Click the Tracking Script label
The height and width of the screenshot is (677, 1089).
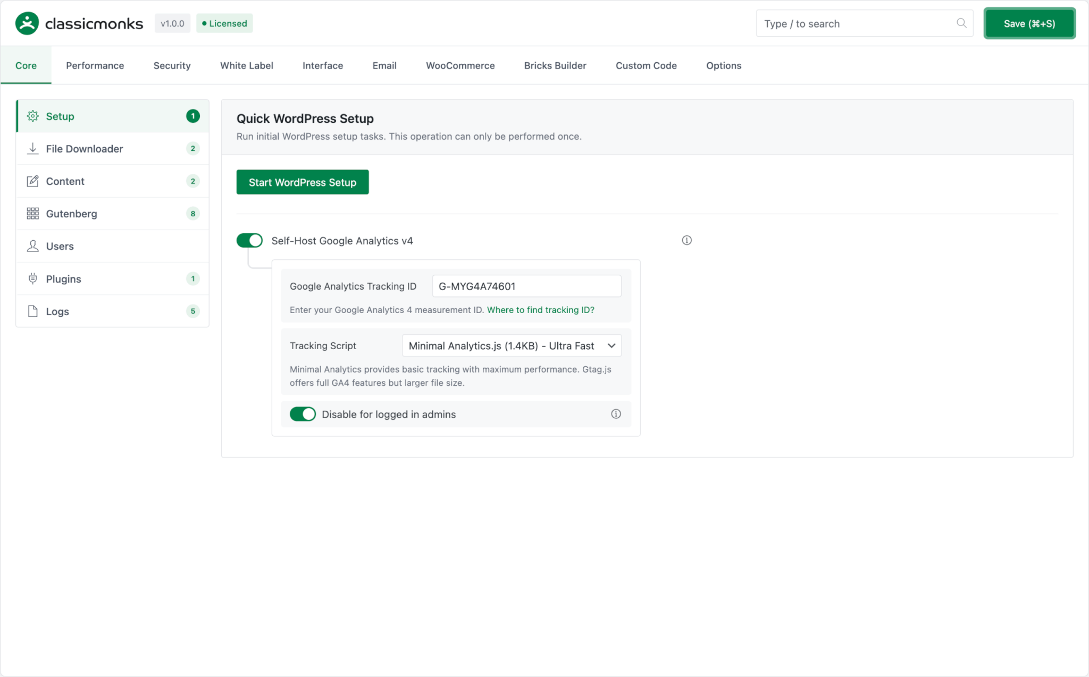click(x=323, y=345)
